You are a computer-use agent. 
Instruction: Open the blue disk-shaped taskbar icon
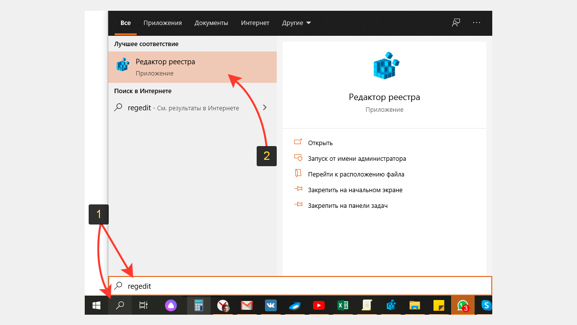pos(295,306)
